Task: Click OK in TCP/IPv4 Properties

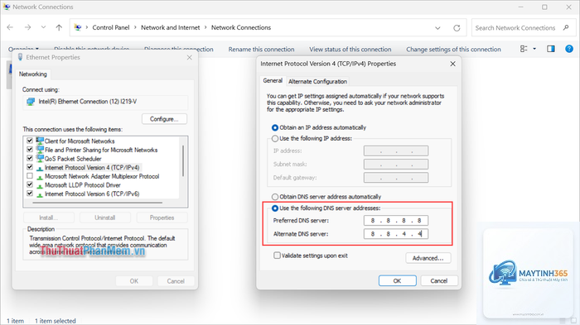Action: 397,280
